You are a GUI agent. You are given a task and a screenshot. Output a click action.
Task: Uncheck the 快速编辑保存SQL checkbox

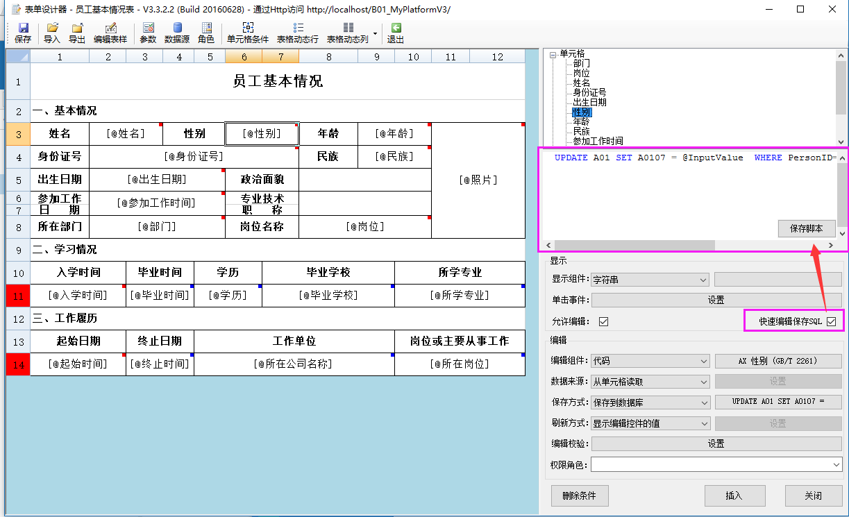tap(831, 321)
